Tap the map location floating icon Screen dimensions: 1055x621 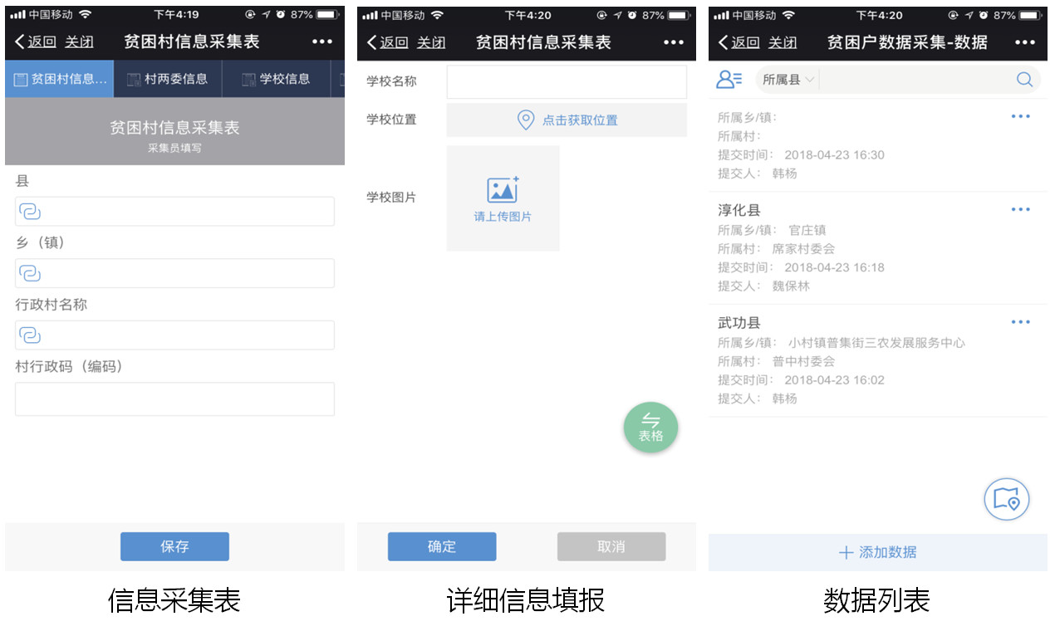point(1007,499)
